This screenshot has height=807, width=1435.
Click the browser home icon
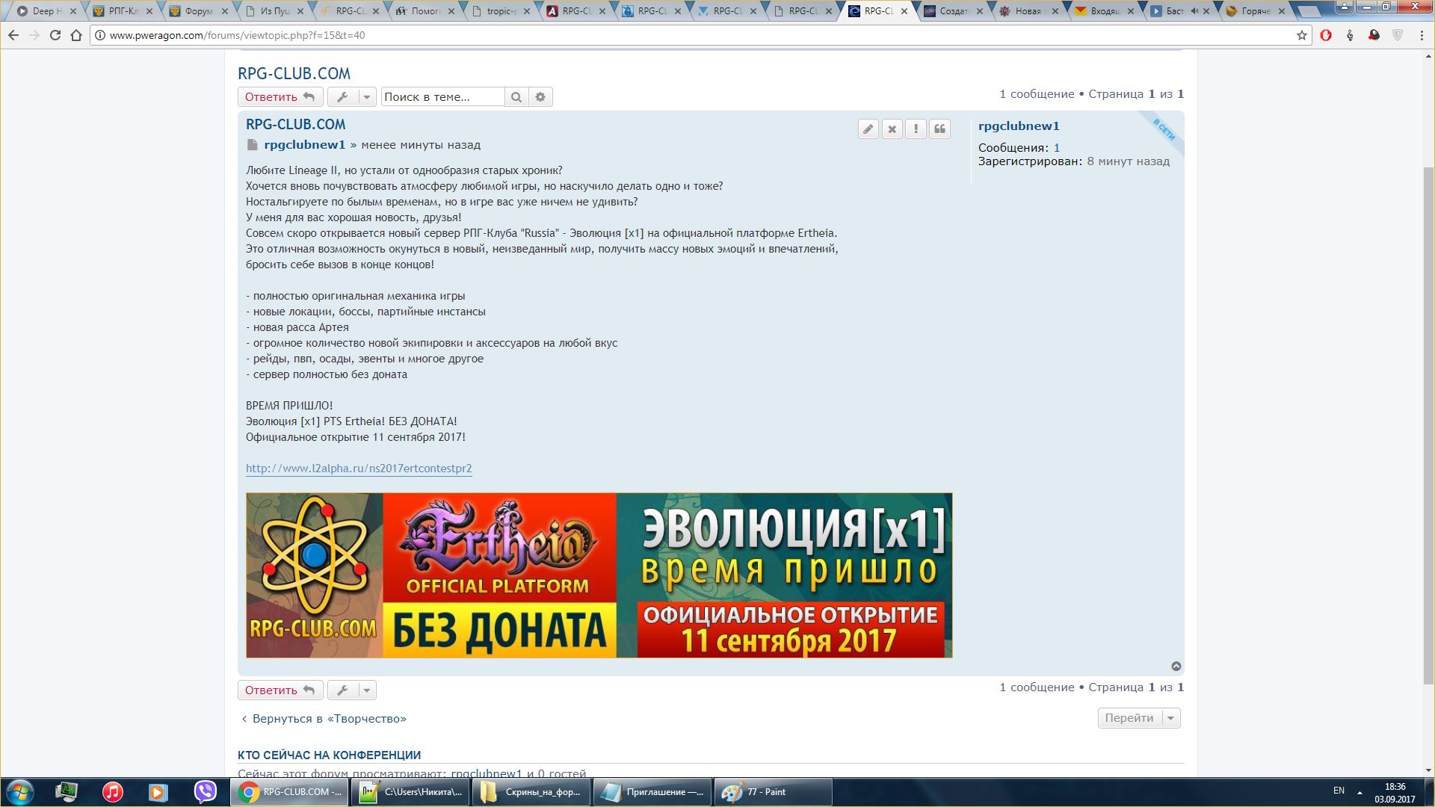pyautogui.click(x=76, y=35)
